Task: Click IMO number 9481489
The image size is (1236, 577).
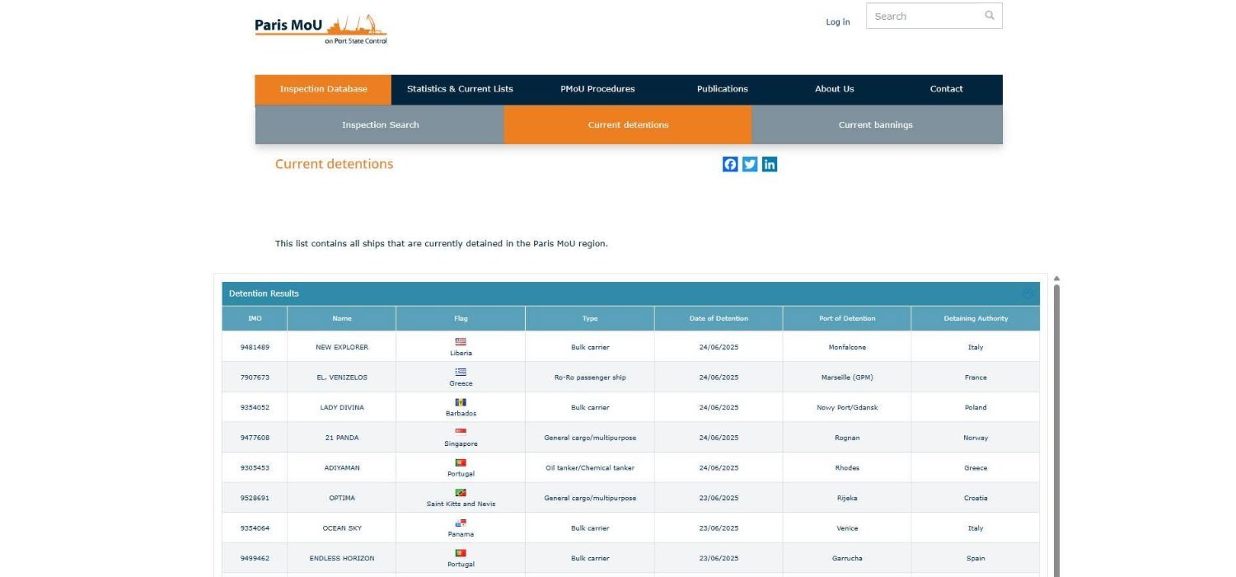Action: [x=255, y=347]
